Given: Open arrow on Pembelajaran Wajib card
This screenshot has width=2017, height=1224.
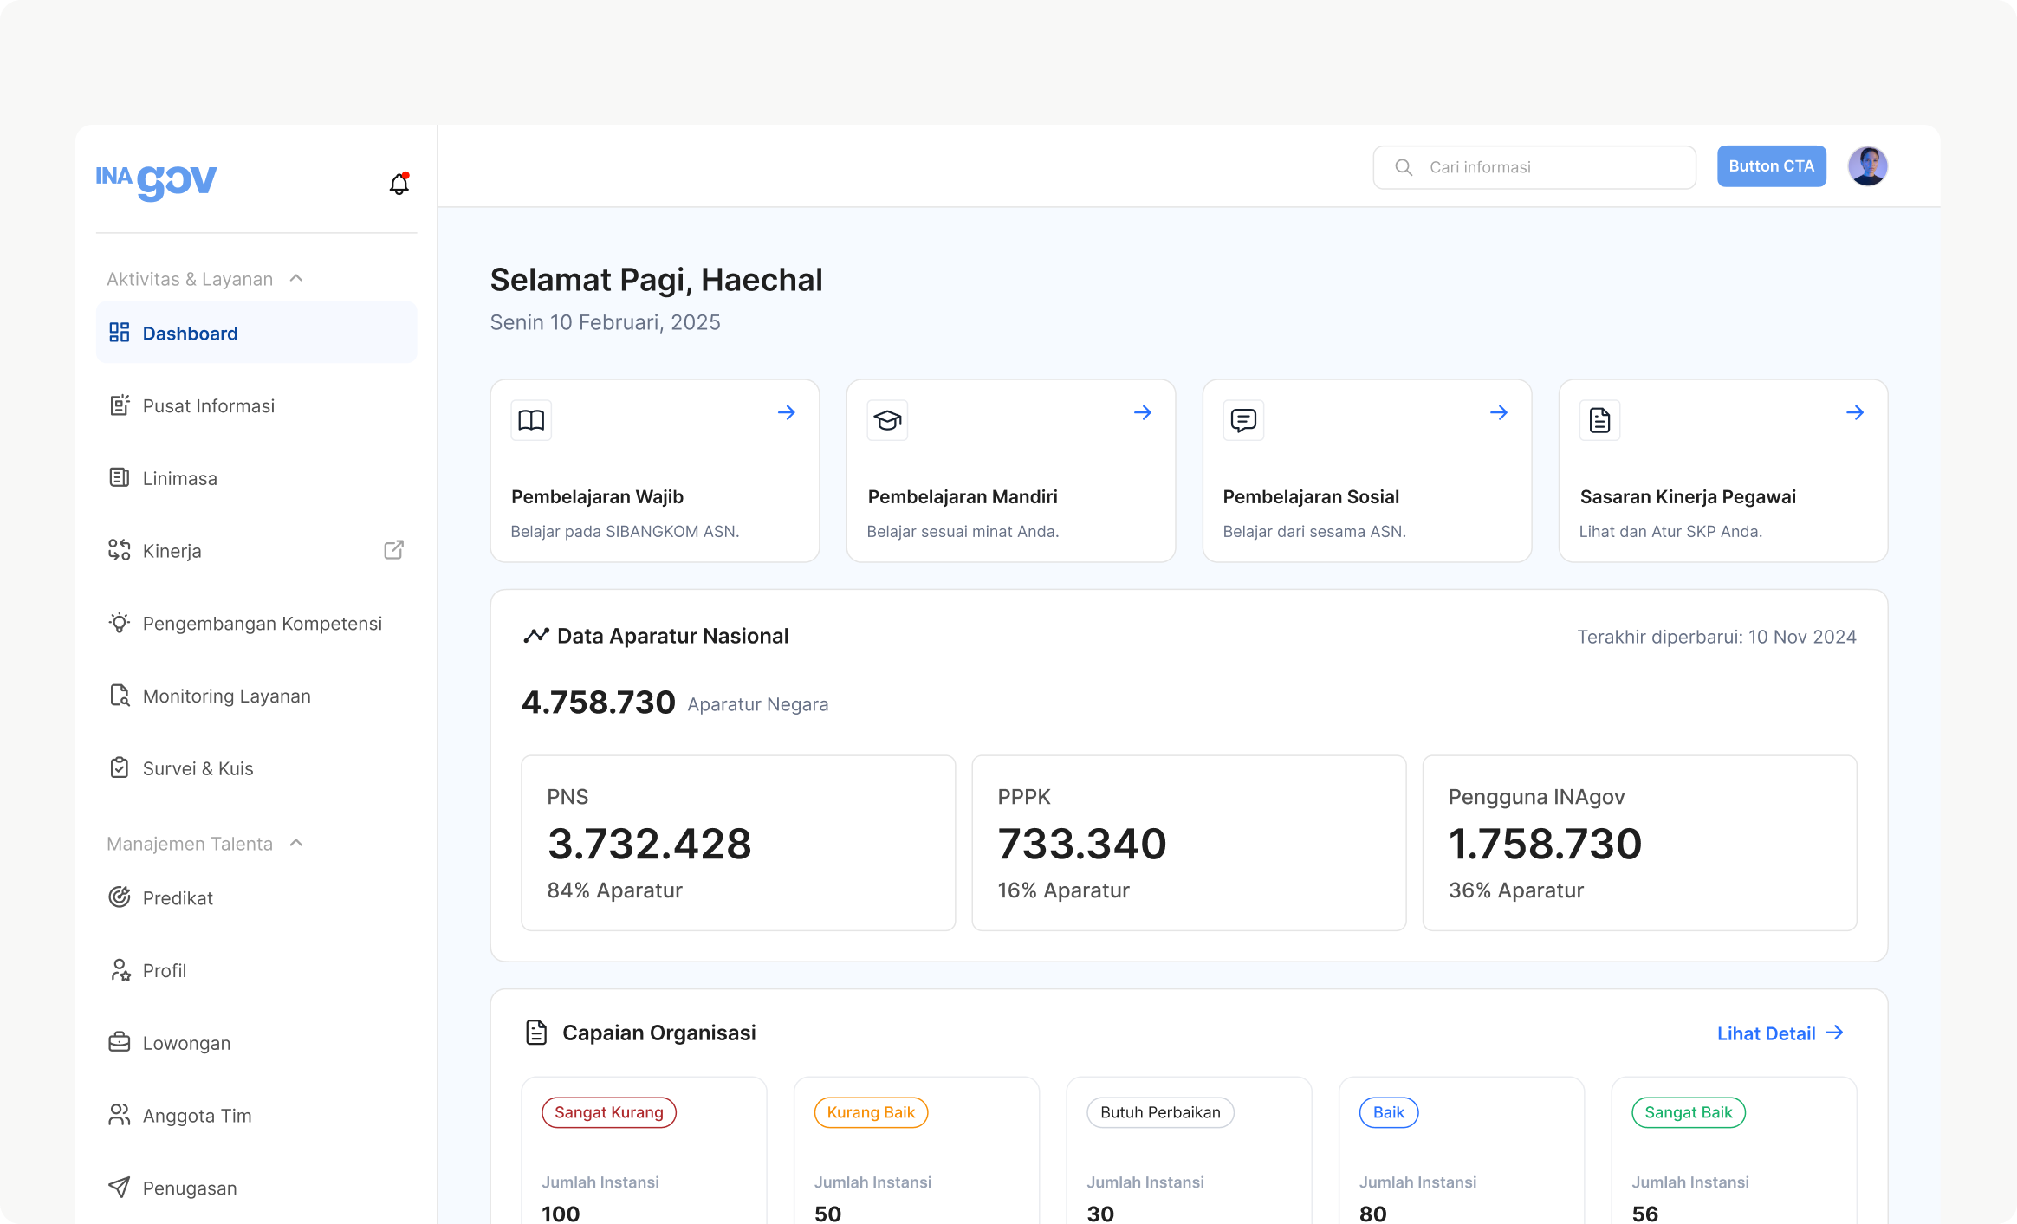Looking at the screenshot, I should (x=787, y=412).
